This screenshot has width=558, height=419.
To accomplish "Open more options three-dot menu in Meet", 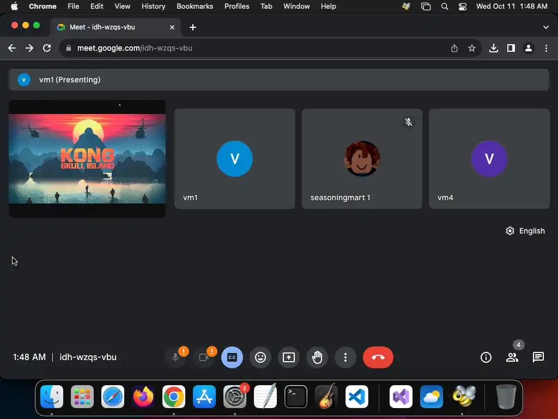I will point(345,357).
